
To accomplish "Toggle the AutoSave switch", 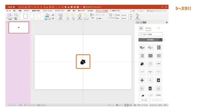I will pyautogui.click(x=15, y=7).
